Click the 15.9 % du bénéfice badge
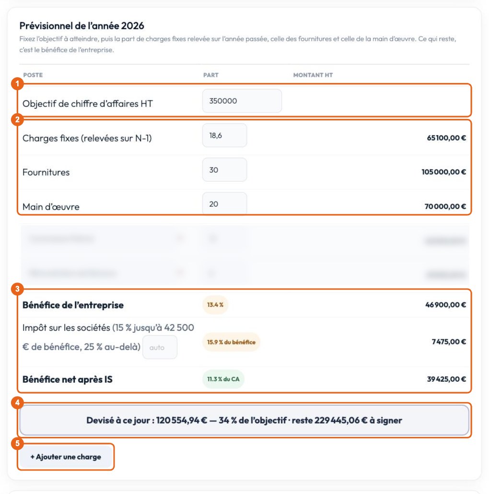The image size is (489, 494). (231, 342)
